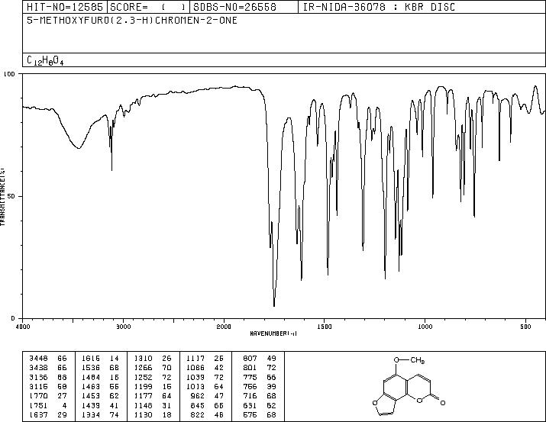Click the IR-NIDA-36078 : KBR DISC label
Image resolution: width=546 pixels, height=422 pixels.
(380, 7)
